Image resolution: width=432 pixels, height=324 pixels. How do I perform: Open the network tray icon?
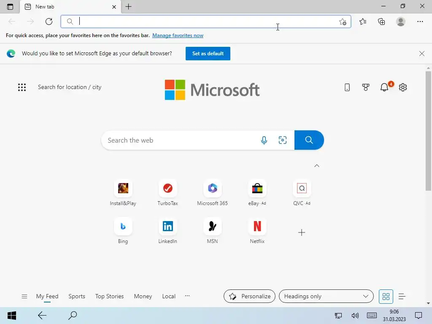338,316
